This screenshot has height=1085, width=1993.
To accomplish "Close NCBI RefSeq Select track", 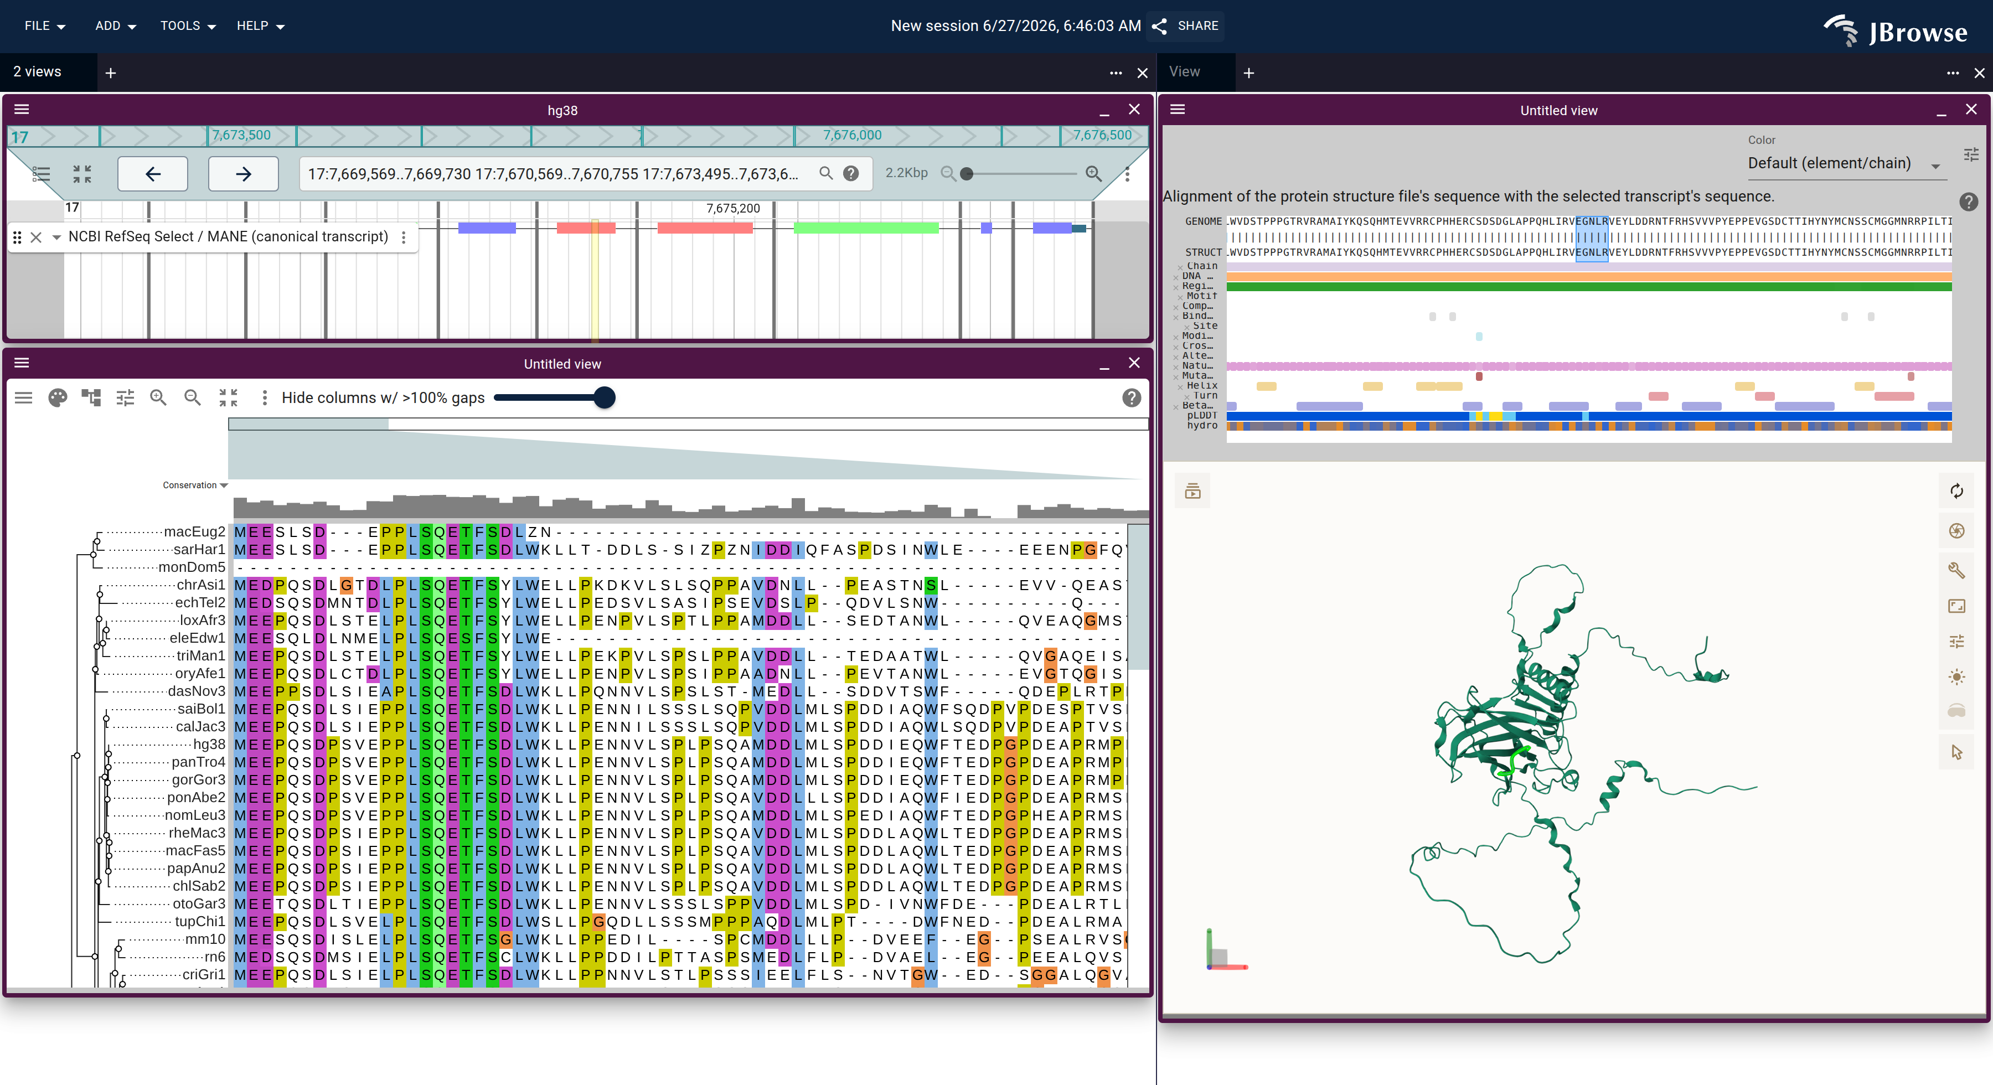I will click(35, 237).
